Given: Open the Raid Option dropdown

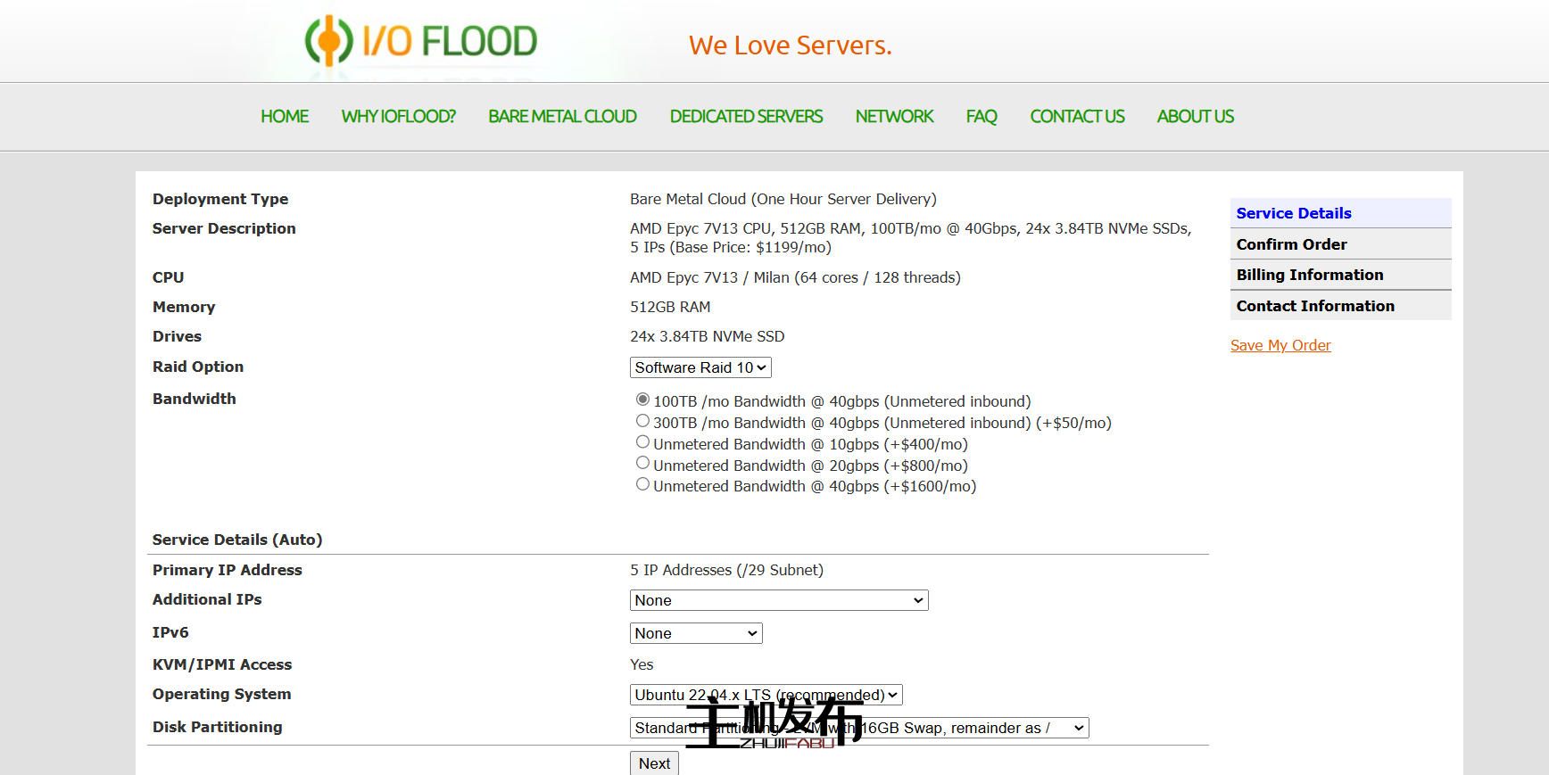Looking at the screenshot, I should [700, 367].
